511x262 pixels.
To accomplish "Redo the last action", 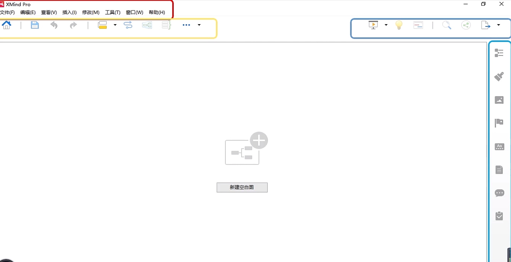I will click(73, 25).
